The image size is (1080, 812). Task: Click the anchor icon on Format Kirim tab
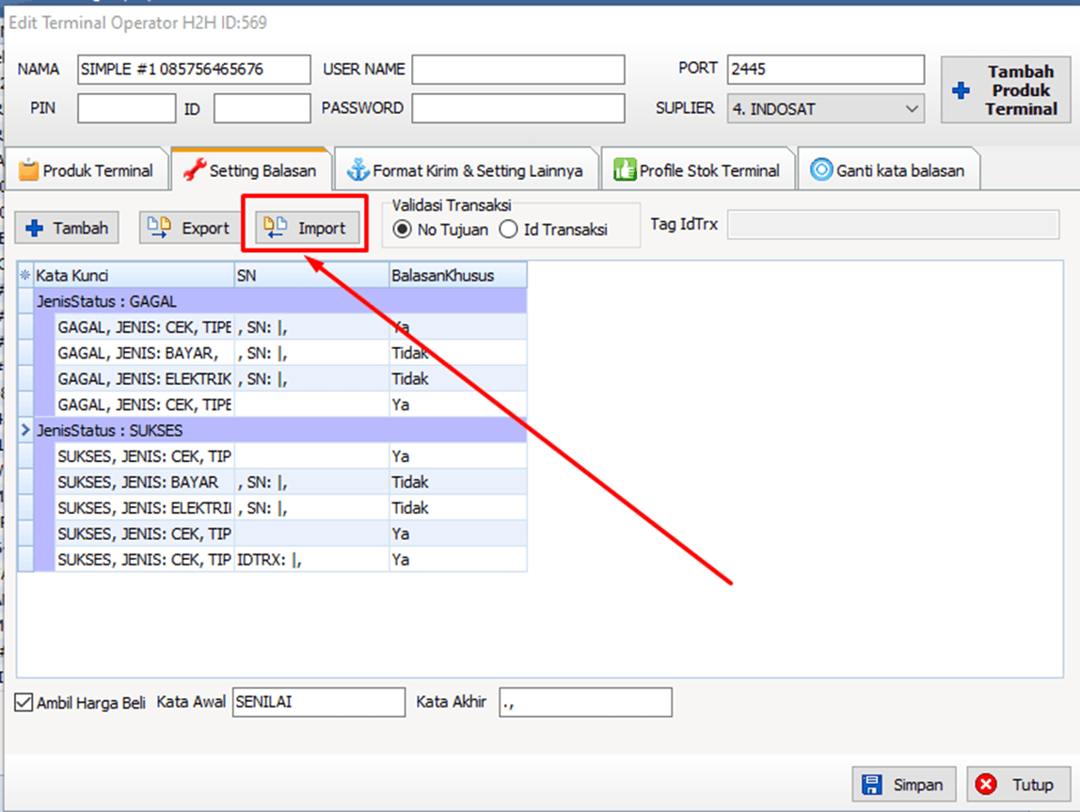(357, 170)
